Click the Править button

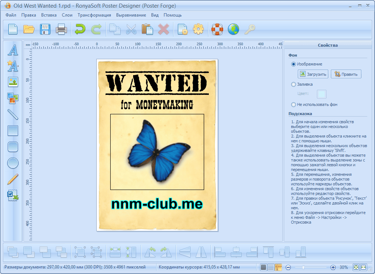(346, 74)
